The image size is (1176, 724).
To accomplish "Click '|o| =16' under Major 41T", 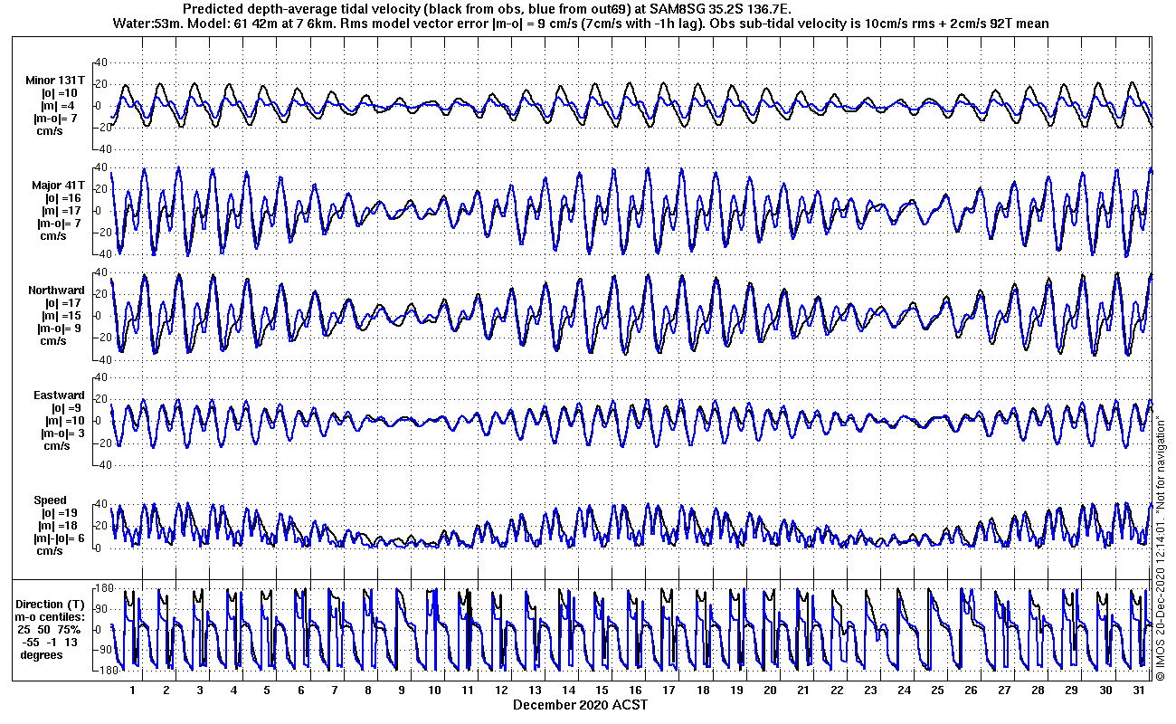I will point(61,198).
